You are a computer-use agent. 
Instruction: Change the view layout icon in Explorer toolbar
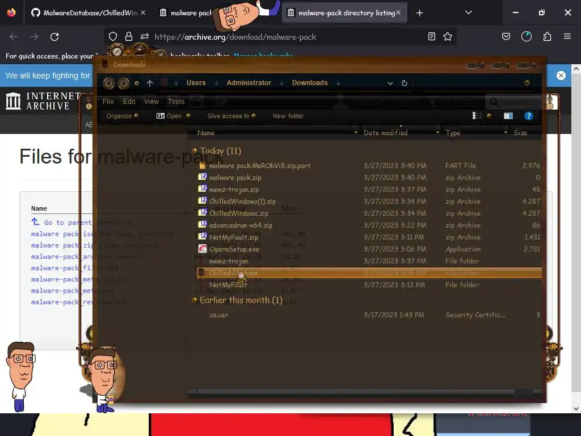point(477,116)
